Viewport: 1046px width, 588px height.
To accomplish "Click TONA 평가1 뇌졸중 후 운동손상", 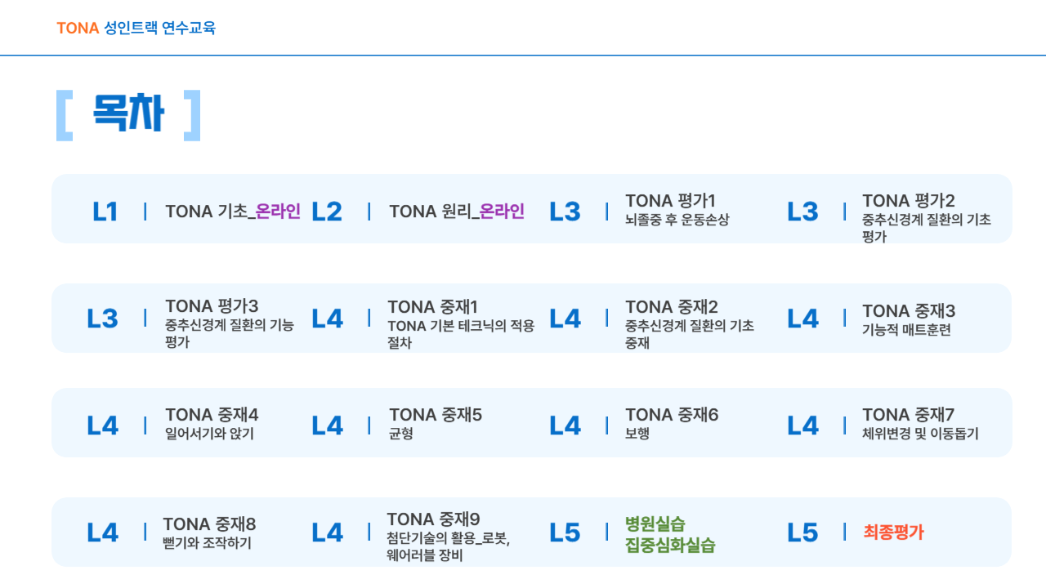I will tap(677, 209).
